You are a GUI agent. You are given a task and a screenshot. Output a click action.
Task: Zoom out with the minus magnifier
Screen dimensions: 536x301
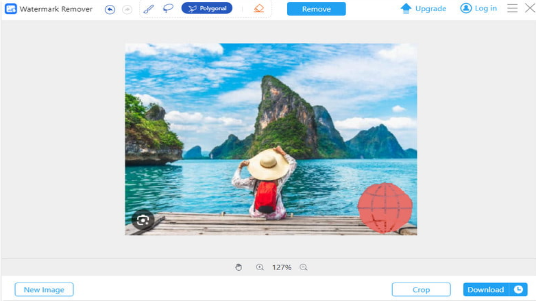tap(304, 268)
